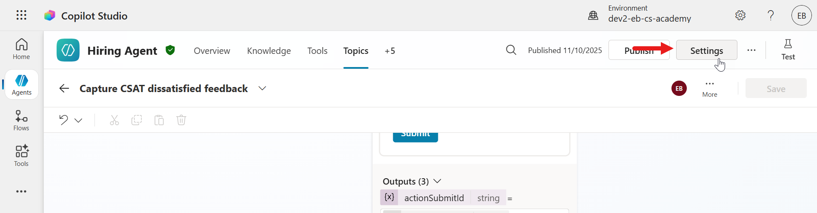The image size is (817, 213).
Task: Go back using the left arrow
Action: [x=64, y=88]
